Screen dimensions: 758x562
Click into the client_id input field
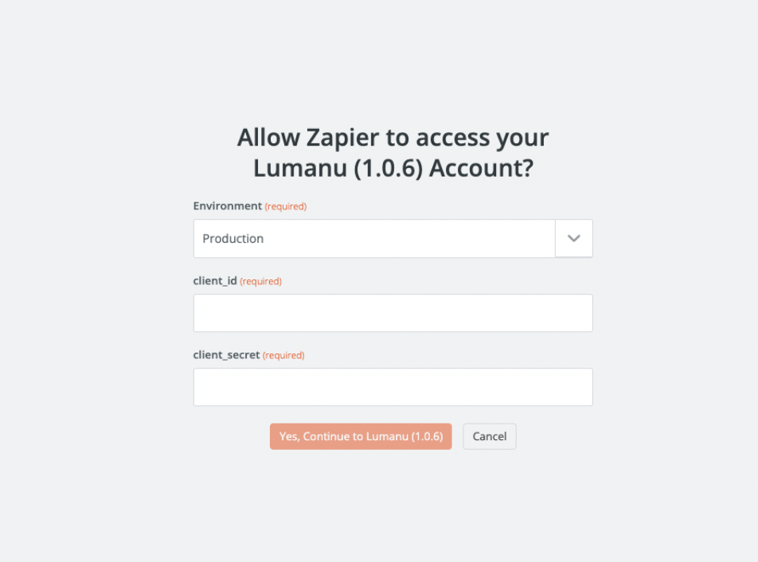[x=393, y=313]
